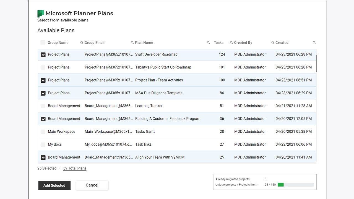Click the plans list vertical scrollbar thumb
The image size is (354, 199).
coord(316,63)
